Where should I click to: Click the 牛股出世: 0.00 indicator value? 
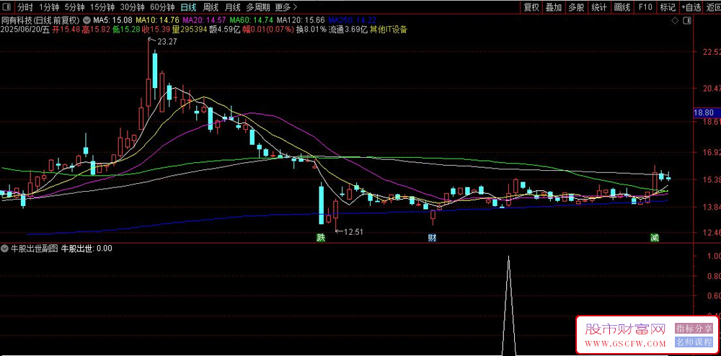coord(87,249)
